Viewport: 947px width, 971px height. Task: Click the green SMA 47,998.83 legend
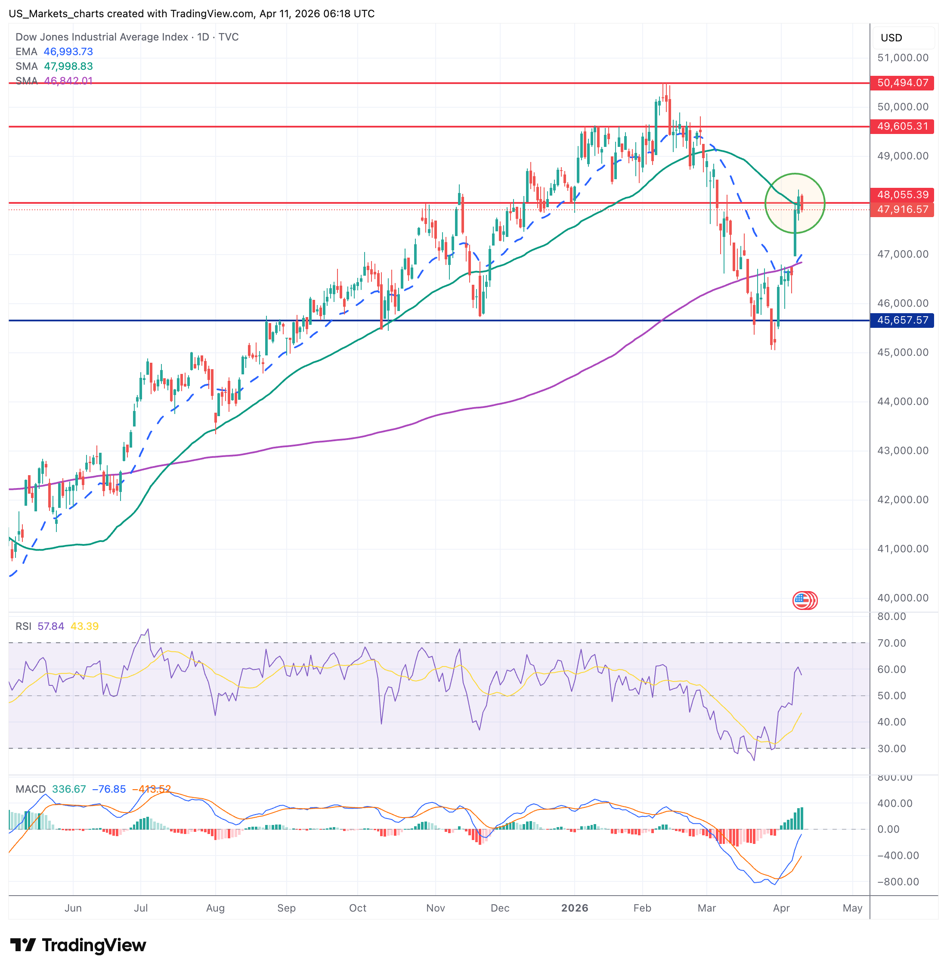pyautogui.click(x=54, y=66)
